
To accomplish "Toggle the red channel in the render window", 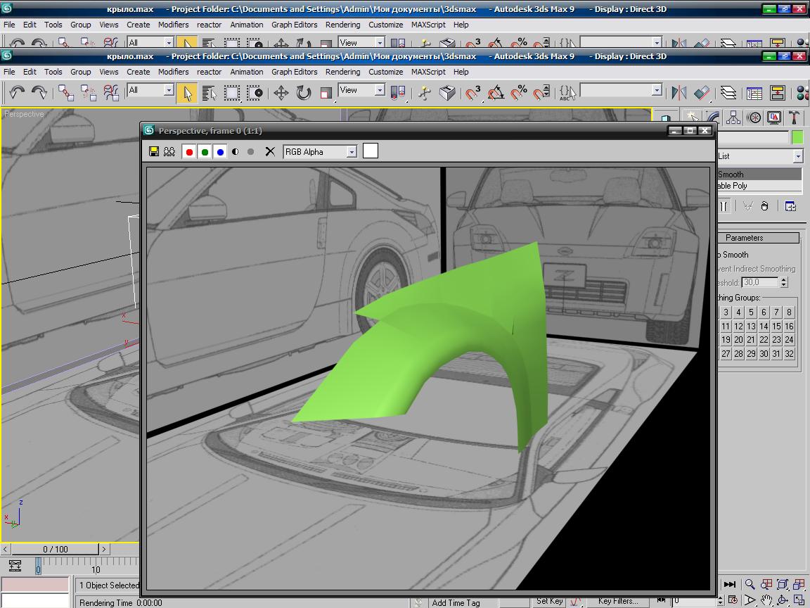I will point(189,151).
